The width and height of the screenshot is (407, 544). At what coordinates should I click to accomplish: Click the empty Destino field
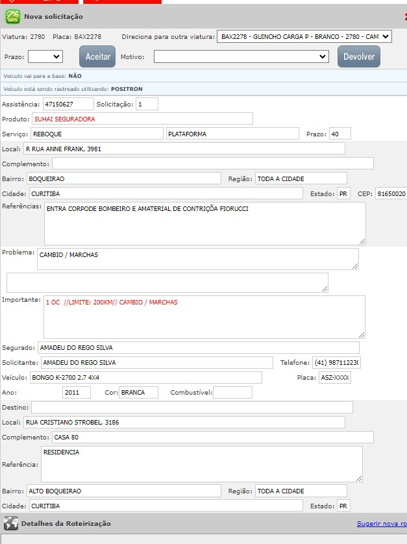coord(191,407)
